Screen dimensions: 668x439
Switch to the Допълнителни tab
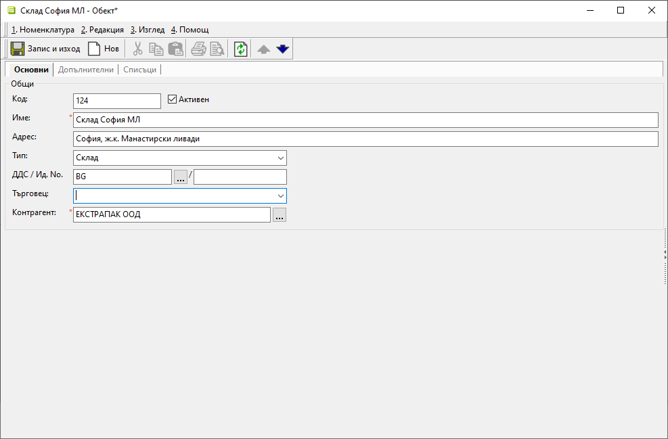(86, 70)
